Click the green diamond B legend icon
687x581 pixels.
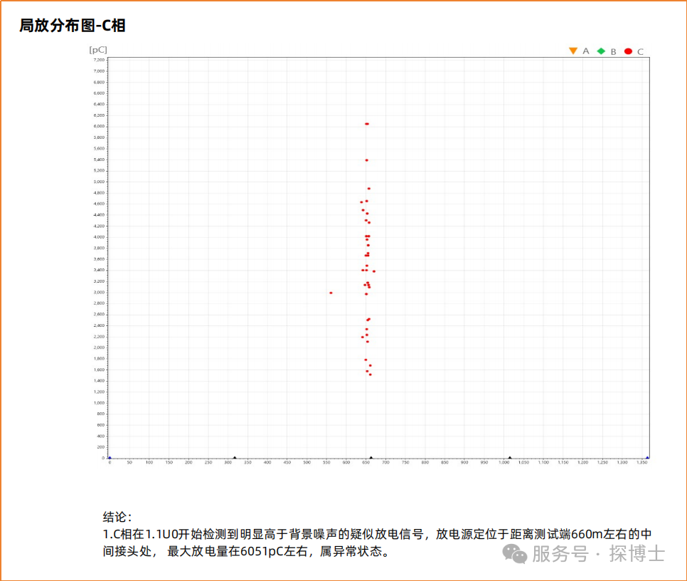coord(601,51)
